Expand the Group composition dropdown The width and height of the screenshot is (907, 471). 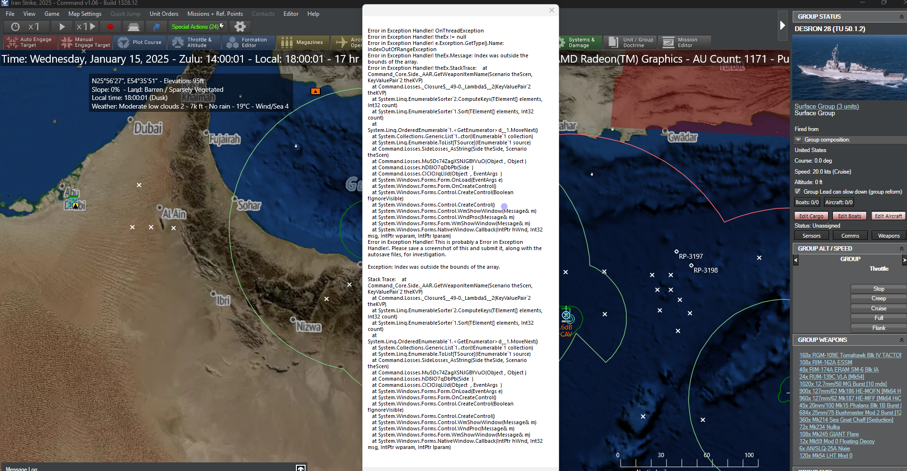798,140
